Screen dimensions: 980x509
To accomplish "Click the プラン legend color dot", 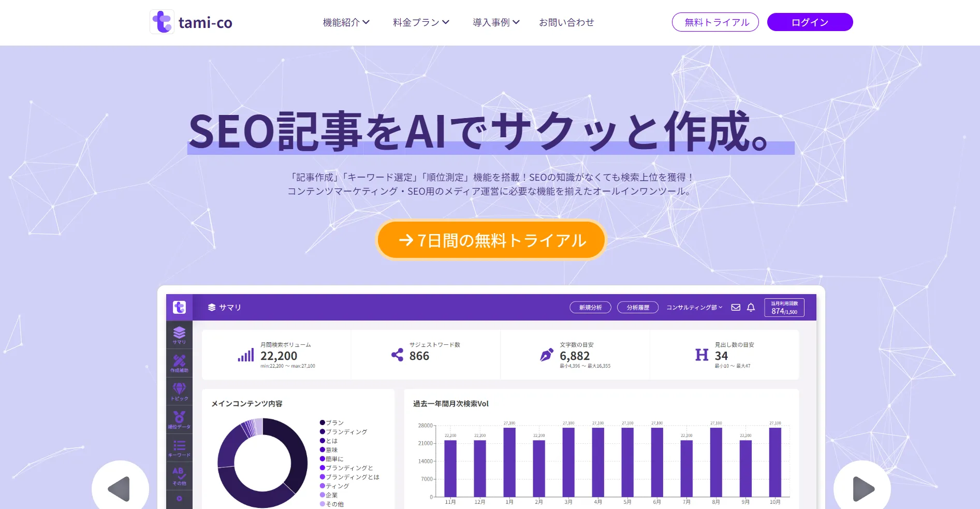I will (322, 423).
